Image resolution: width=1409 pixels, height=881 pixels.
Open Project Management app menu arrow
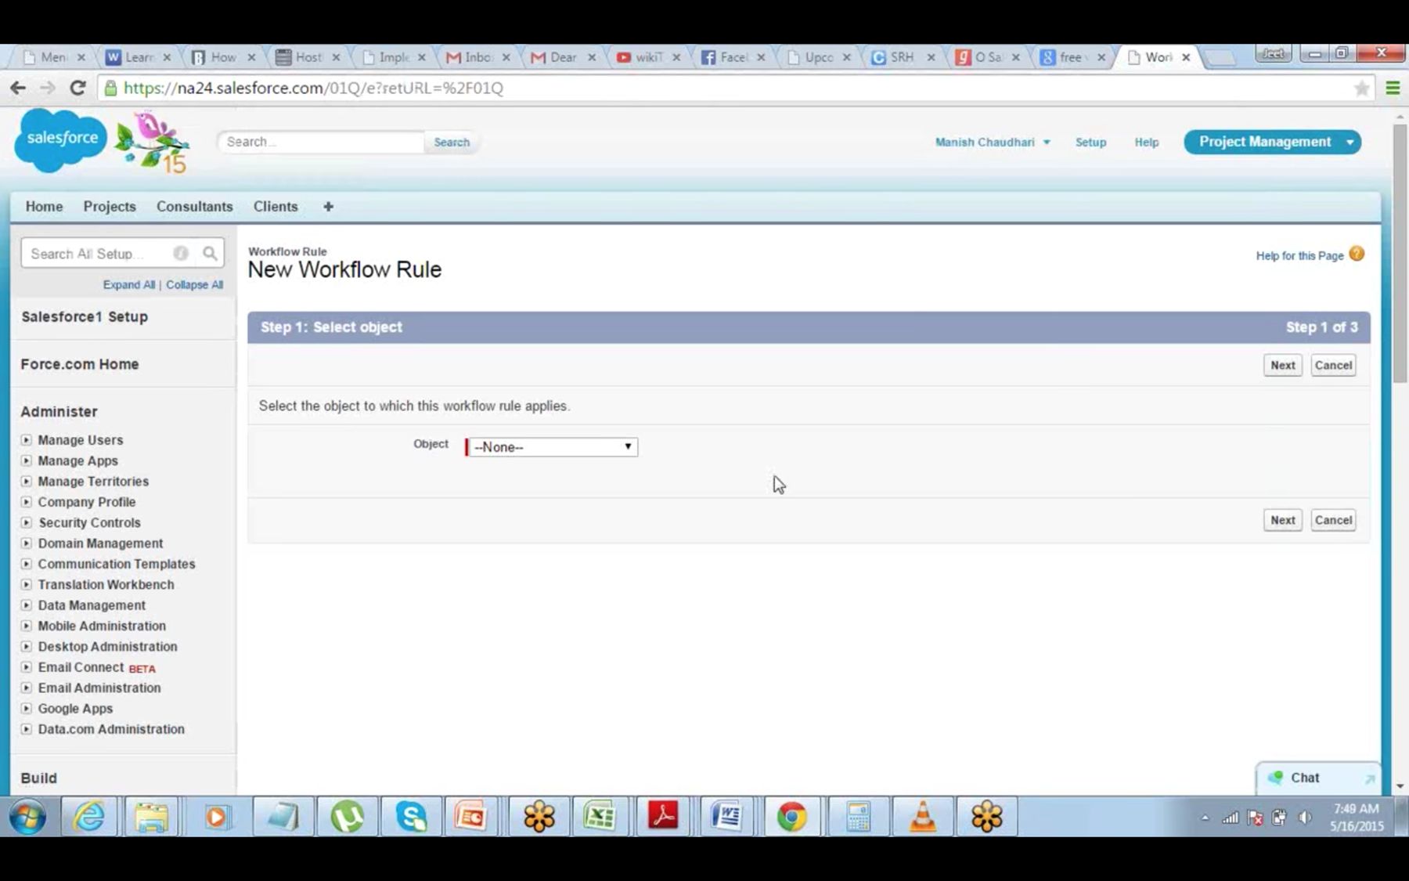(1350, 142)
